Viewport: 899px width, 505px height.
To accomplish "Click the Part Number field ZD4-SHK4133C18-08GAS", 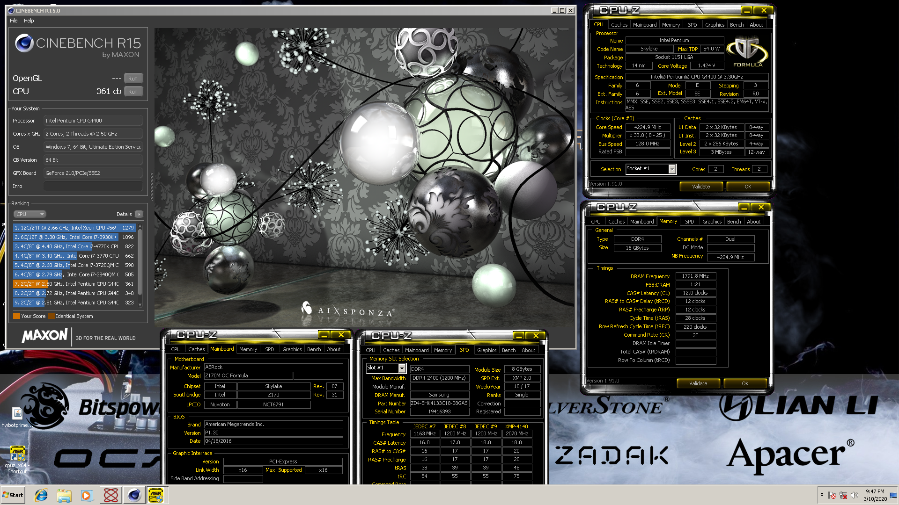I will [439, 403].
